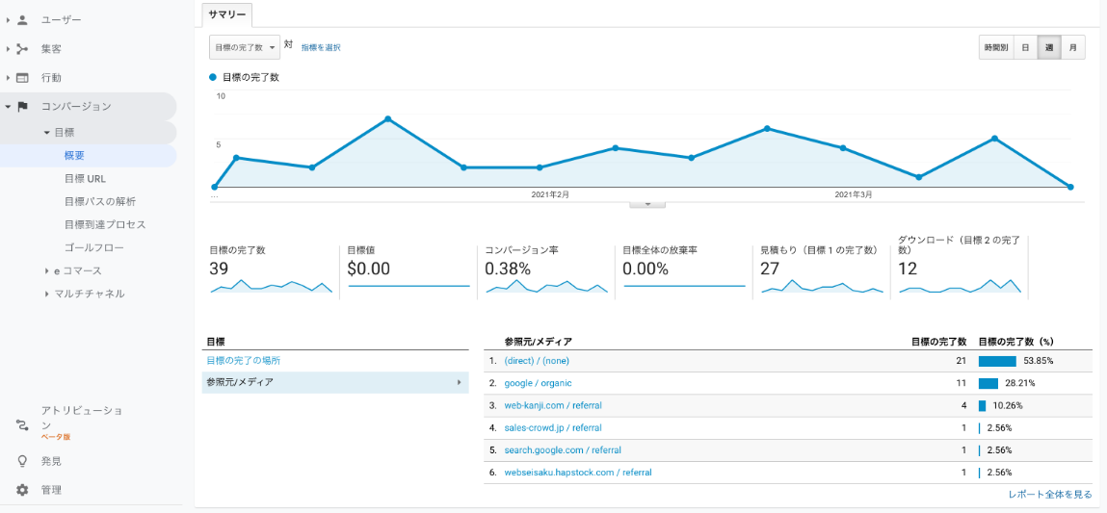
Task: Open the 目標の完了数 metric dropdown
Action: click(x=244, y=47)
